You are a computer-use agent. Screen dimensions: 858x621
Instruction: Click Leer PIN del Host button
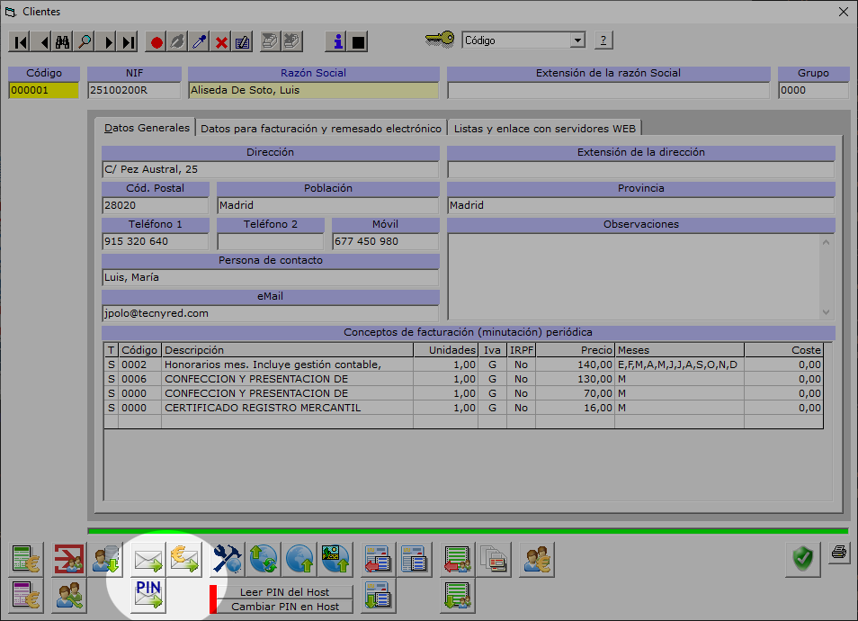(285, 592)
